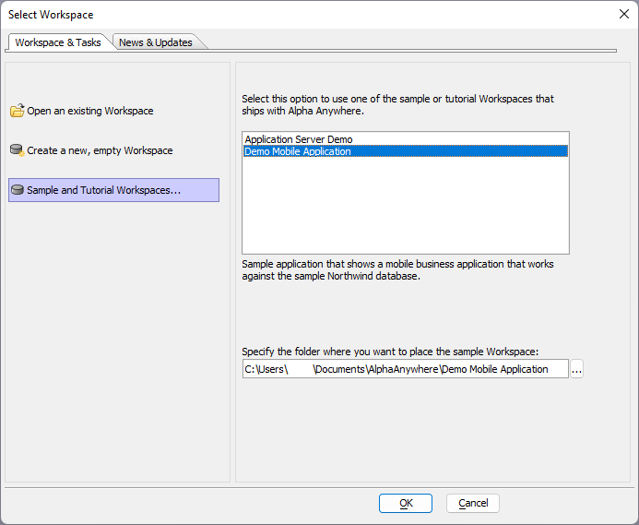Select Open an existing Workspace option
Viewport: 639px width, 525px height.
coord(90,111)
